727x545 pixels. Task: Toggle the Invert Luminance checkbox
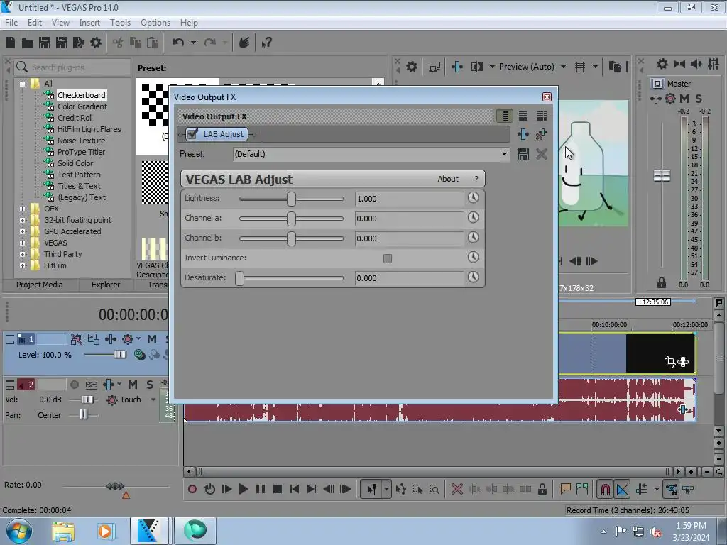pyautogui.click(x=388, y=258)
